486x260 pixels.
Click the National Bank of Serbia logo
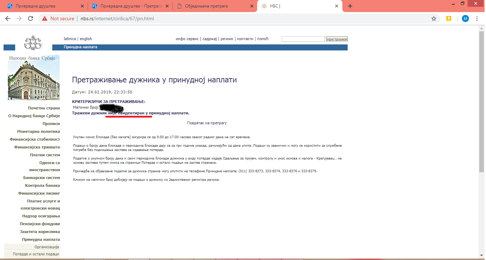tap(33, 43)
